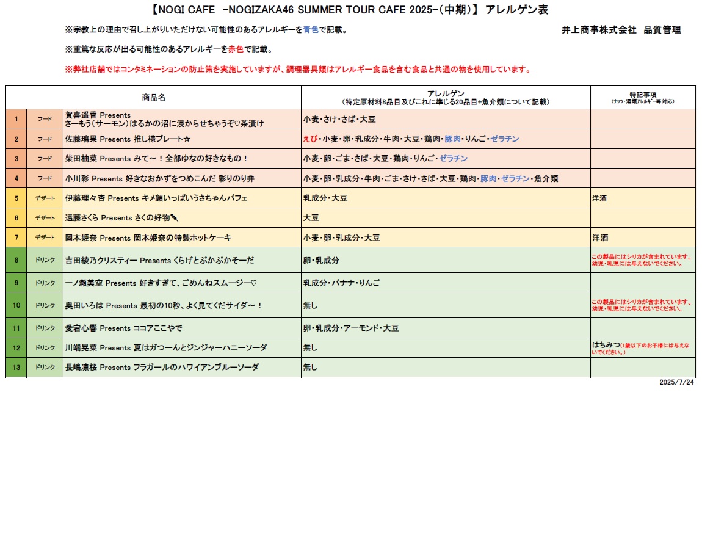Click the green row number "13" cell
Image resolution: width=702 pixels, height=544 pixels.
tap(16, 367)
